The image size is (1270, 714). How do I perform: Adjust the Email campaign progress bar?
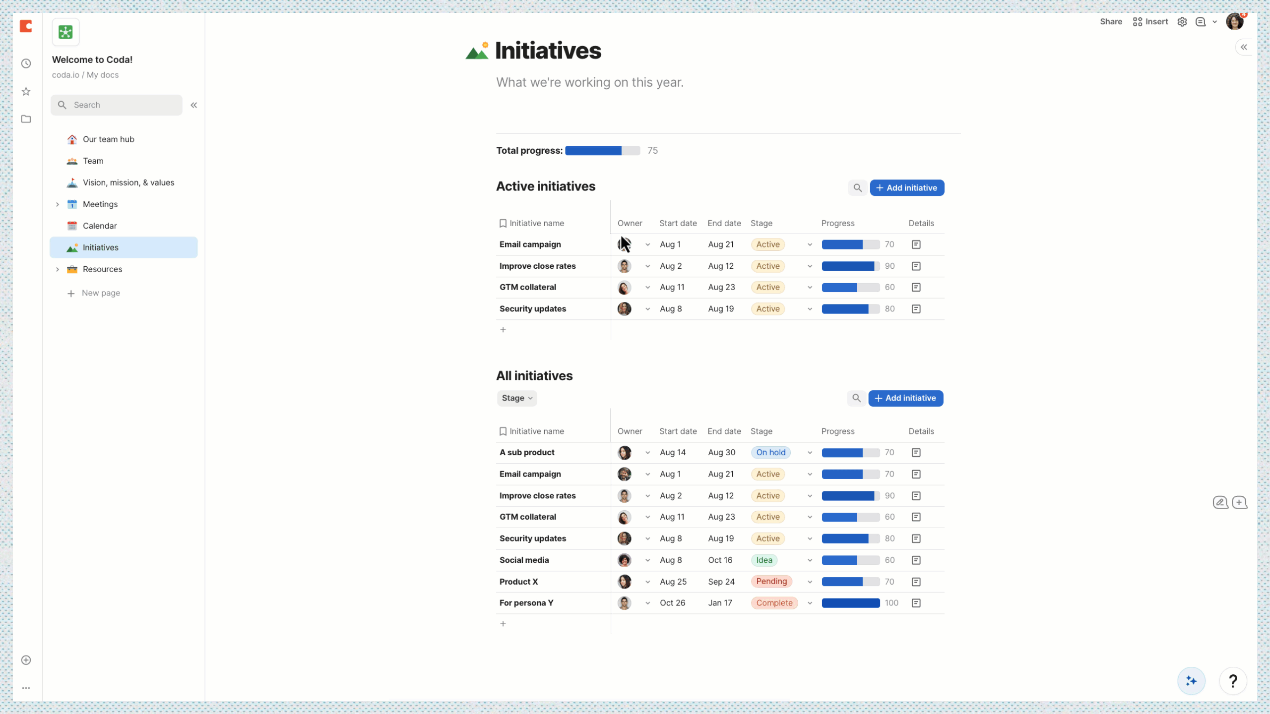tap(850, 244)
